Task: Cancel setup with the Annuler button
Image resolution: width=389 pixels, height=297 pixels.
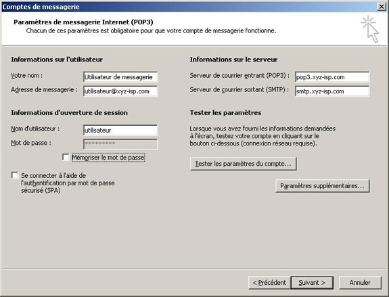Action: tap(360, 283)
